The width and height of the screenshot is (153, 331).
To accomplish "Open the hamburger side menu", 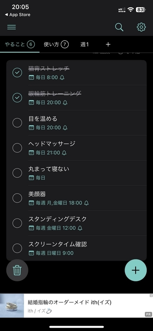I will (12, 27).
